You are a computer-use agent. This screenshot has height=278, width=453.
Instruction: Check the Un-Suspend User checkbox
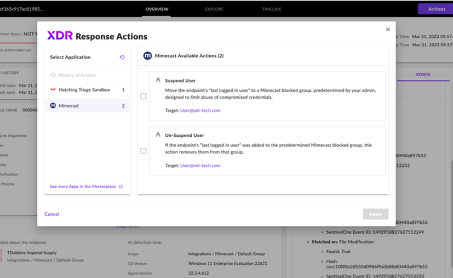coord(144,150)
